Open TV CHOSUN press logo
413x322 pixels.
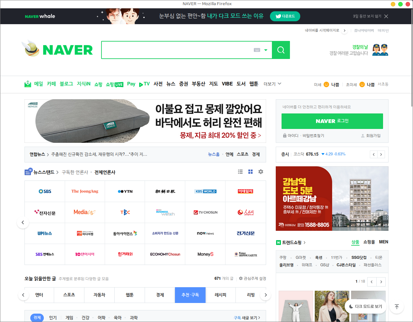206,212
